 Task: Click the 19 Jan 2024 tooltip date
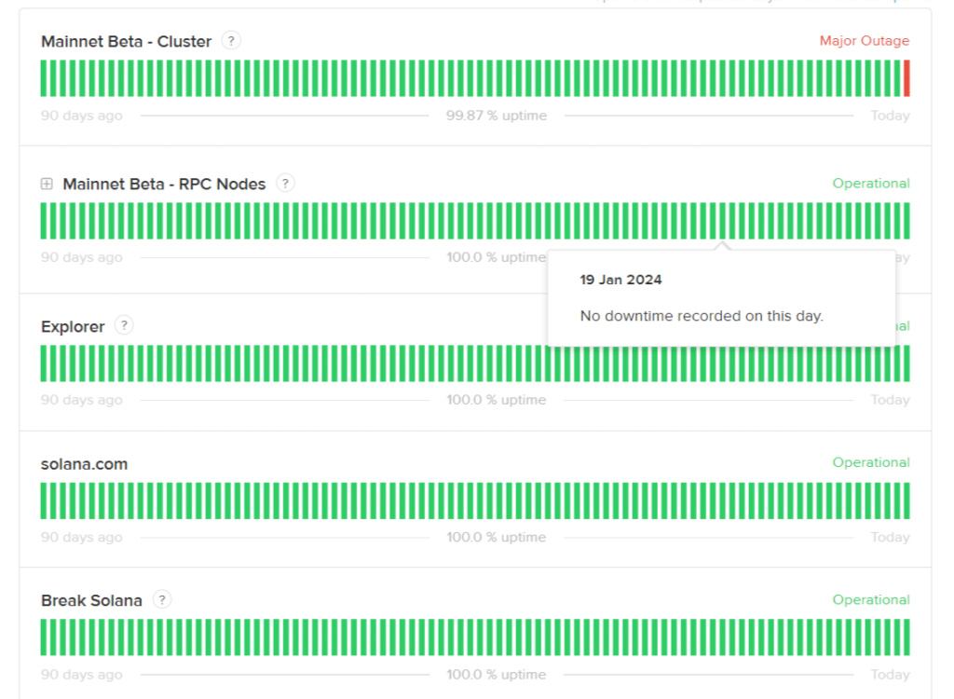click(x=620, y=280)
